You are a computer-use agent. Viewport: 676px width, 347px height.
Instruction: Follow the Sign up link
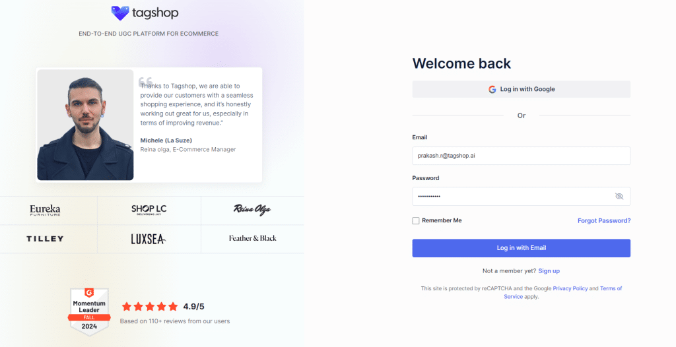coord(549,271)
